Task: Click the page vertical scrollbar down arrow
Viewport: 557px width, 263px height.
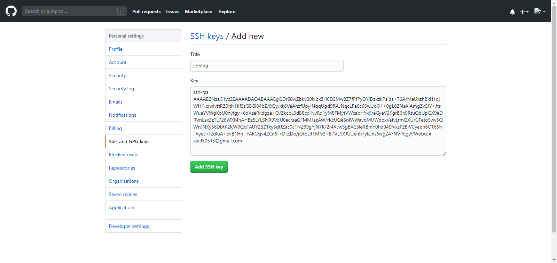Action: tap(554, 260)
